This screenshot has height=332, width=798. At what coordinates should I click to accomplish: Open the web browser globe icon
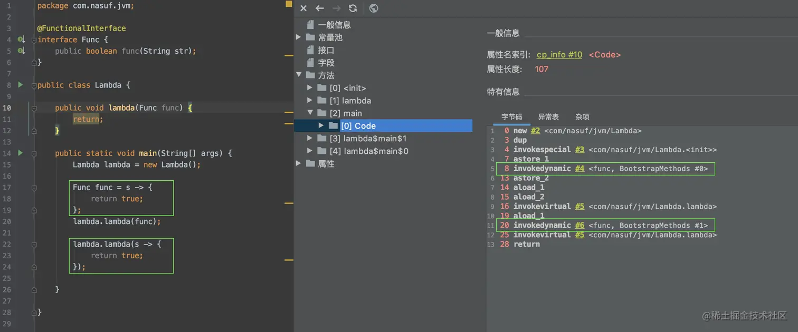click(x=373, y=8)
